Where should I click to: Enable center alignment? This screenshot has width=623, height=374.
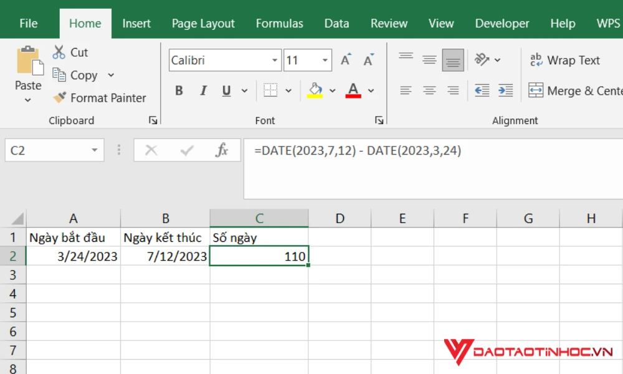(429, 90)
